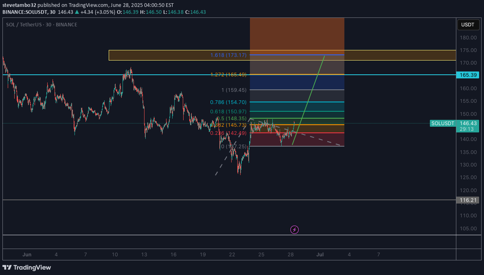Click the 0.618 (150.97) Fibonacci label

[228, 111]
